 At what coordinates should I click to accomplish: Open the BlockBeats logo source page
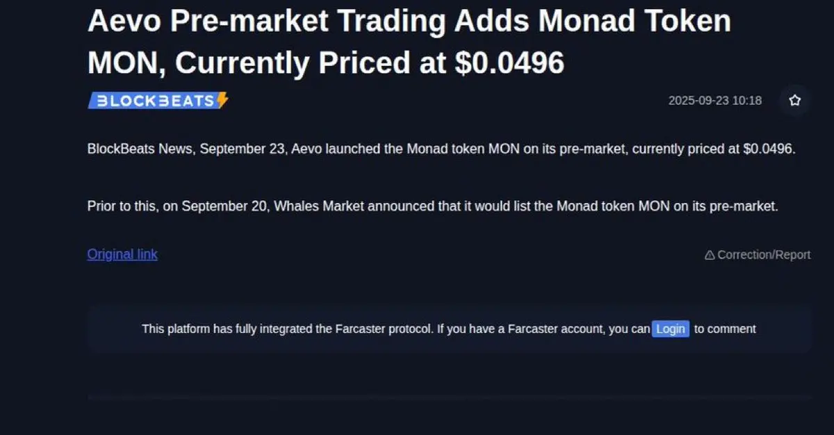point(158,101)
